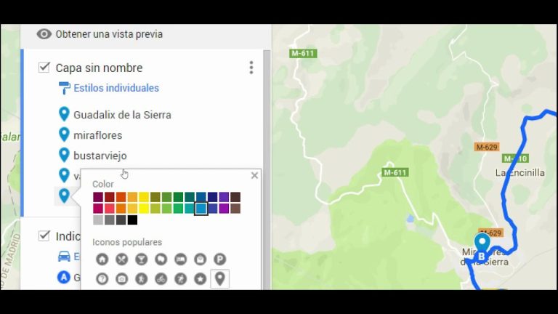Click the pin icon beside Guadalix de la Sierra
558x314 pixels.
[x=64, y=114]
